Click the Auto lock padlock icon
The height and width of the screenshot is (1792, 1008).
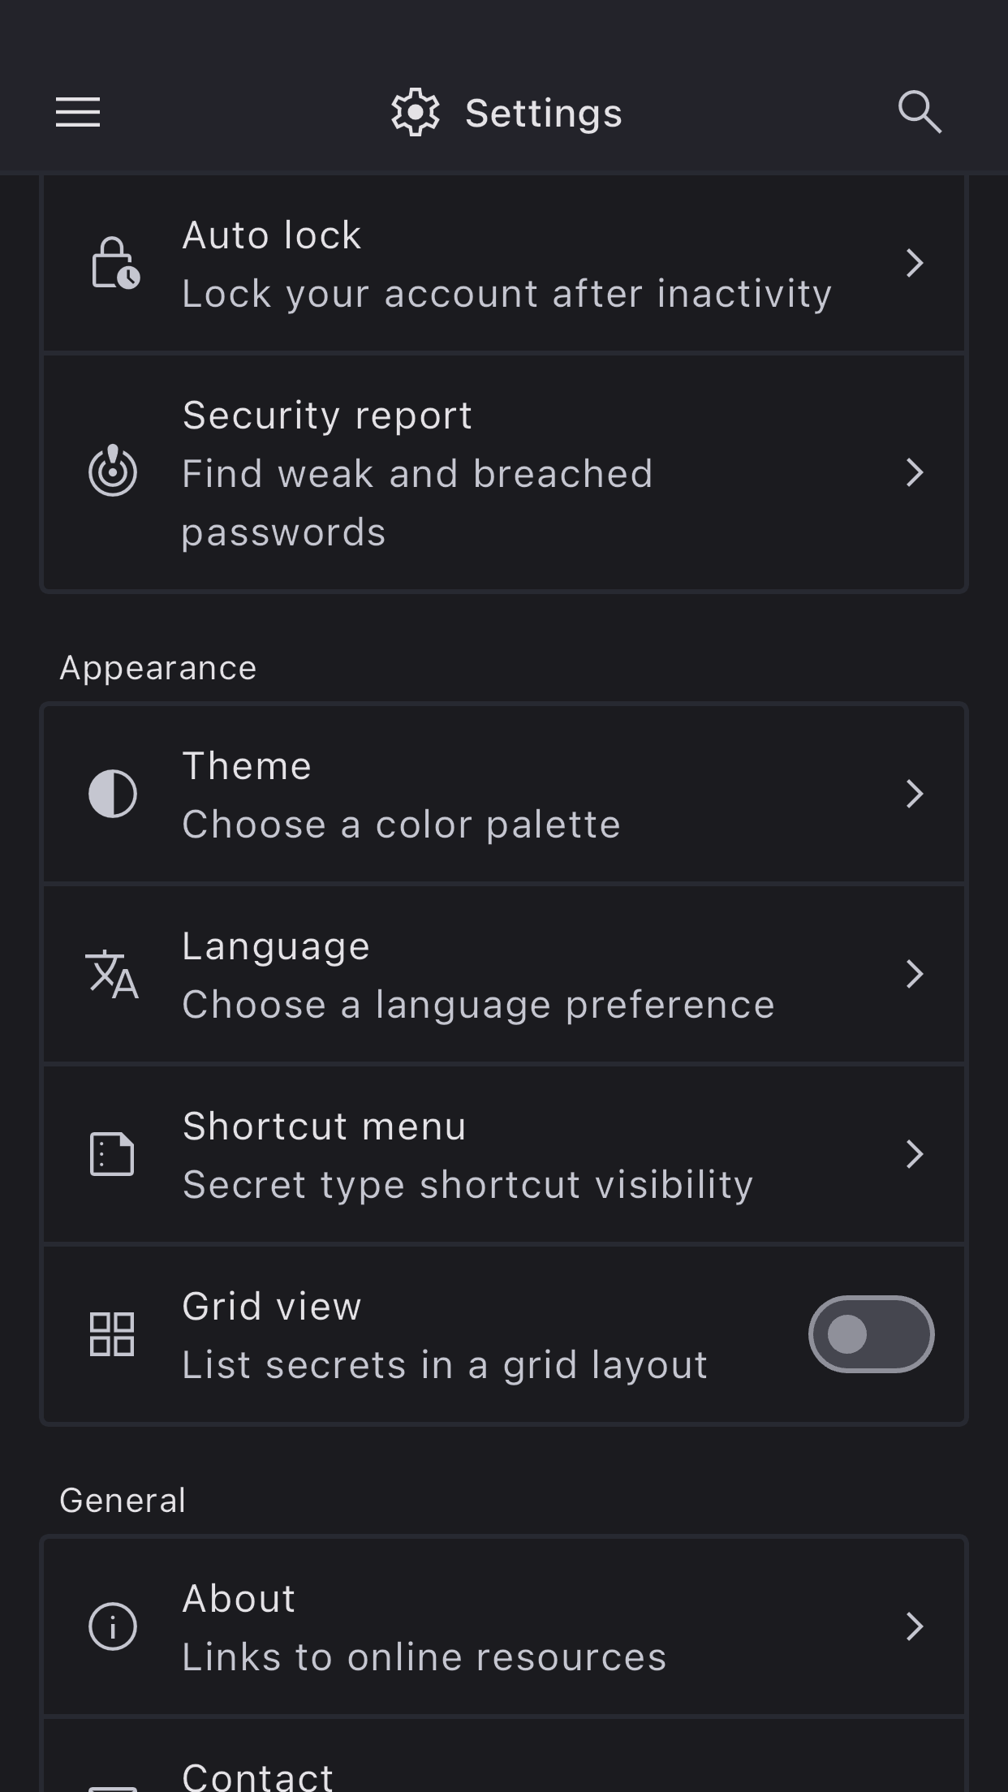click(x=114, y=263)
